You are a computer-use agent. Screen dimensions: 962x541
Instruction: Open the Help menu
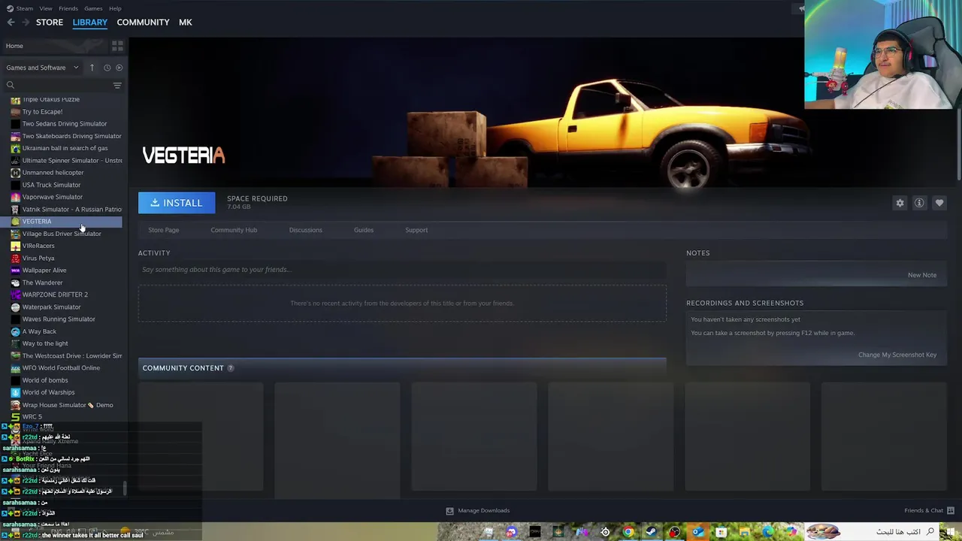pos(115,8)
